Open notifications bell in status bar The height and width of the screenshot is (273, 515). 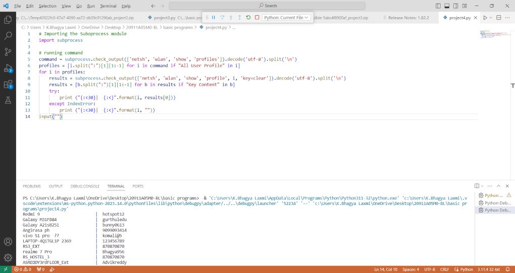click(508, 269)
